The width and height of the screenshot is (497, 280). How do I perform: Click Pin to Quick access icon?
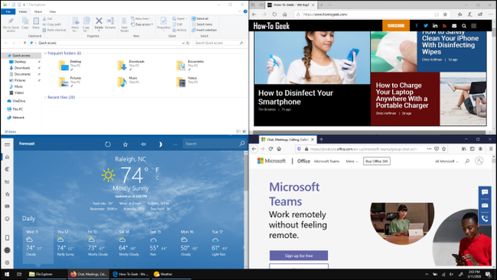click(x=11, y=21)
